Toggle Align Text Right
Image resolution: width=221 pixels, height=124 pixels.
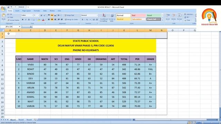tap(55, 20)
